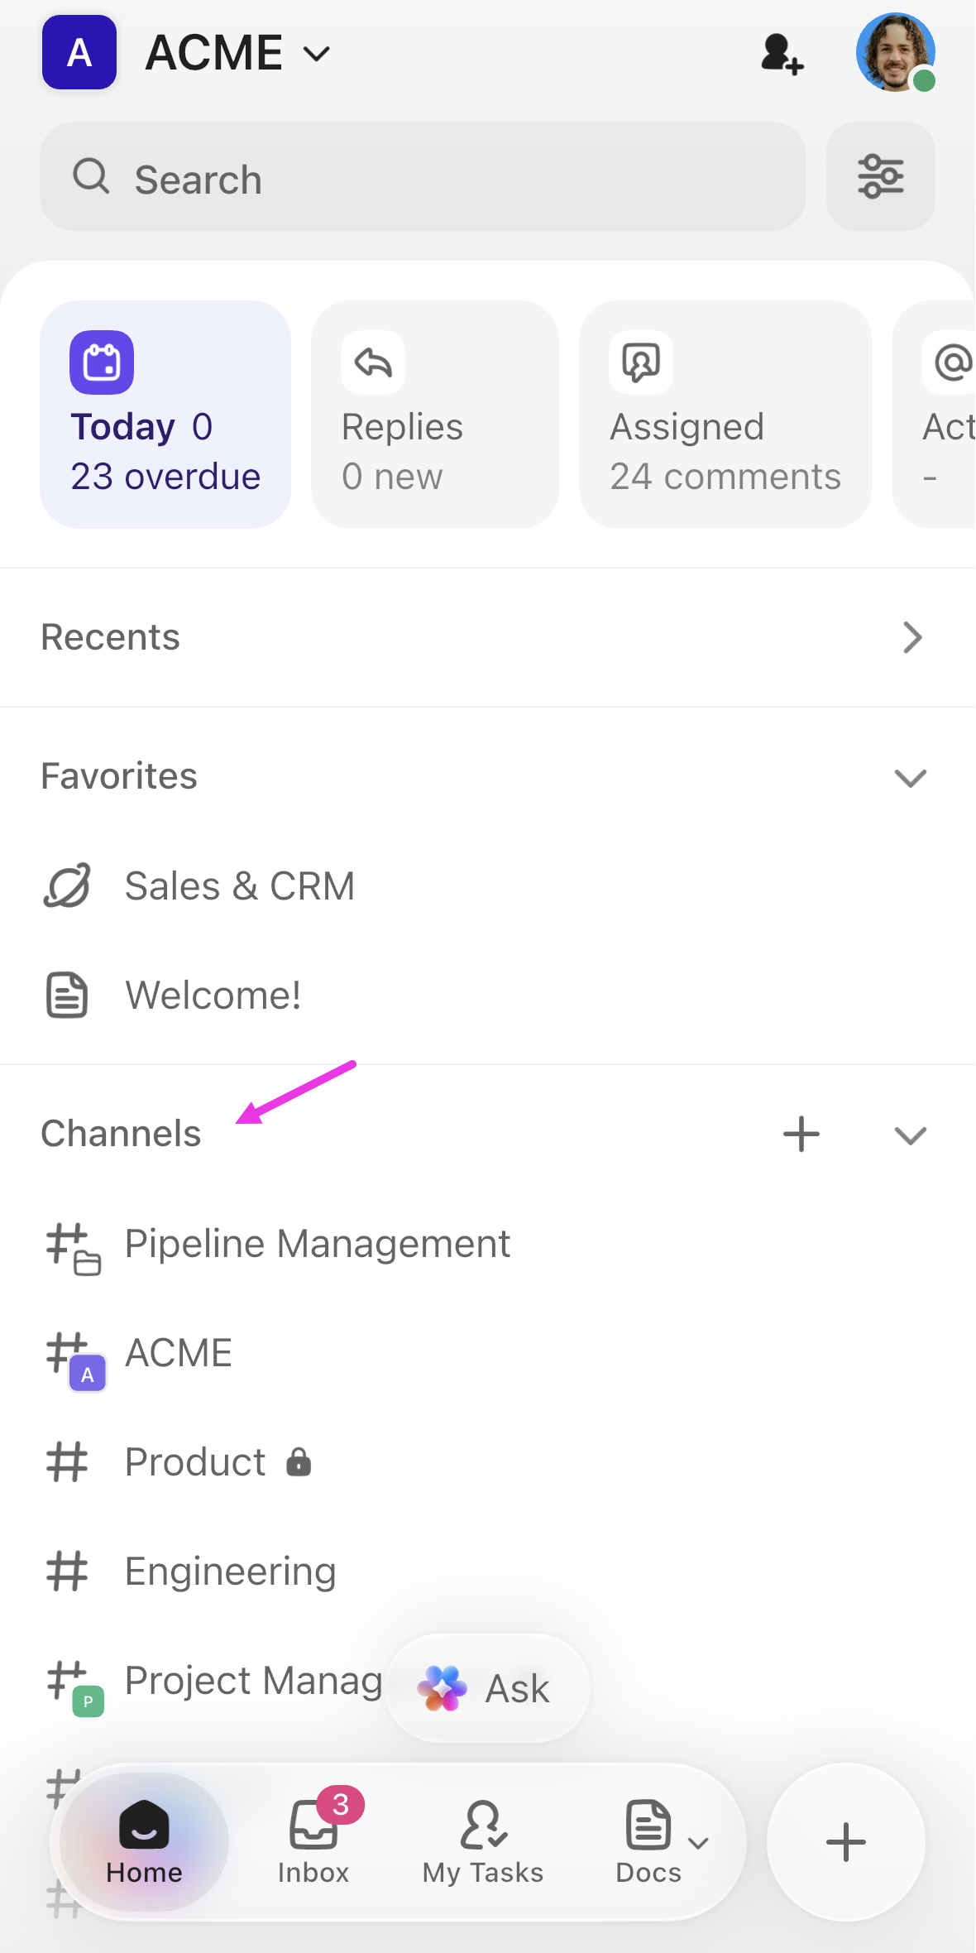976x1953 pixels.
Task: Collapse the Channels section chevron
Action: [x=910, y=1135]
